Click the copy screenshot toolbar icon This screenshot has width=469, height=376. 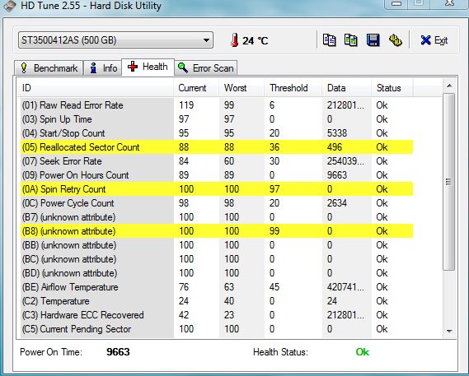pos(351,40)
